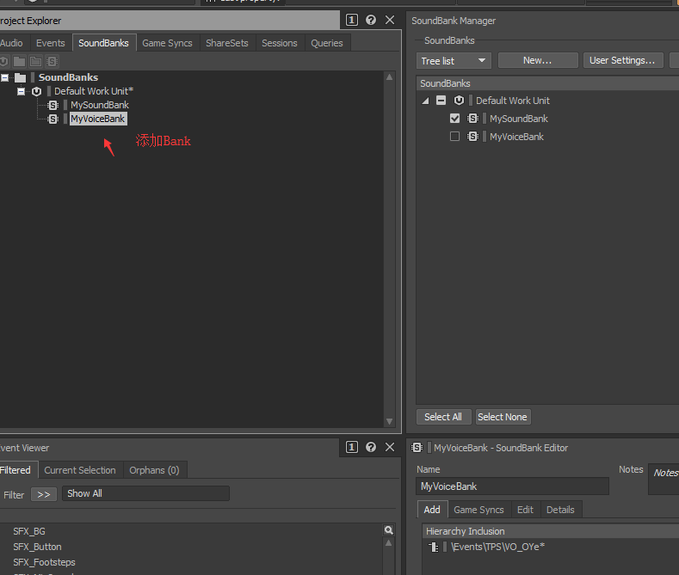Open Project Explorer help icon
Viewport: 679px width, 575px height.
[x=371, y=20]
